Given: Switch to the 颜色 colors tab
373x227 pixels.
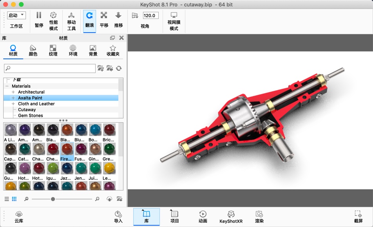Looking at the screenshot, I should 33,51.
